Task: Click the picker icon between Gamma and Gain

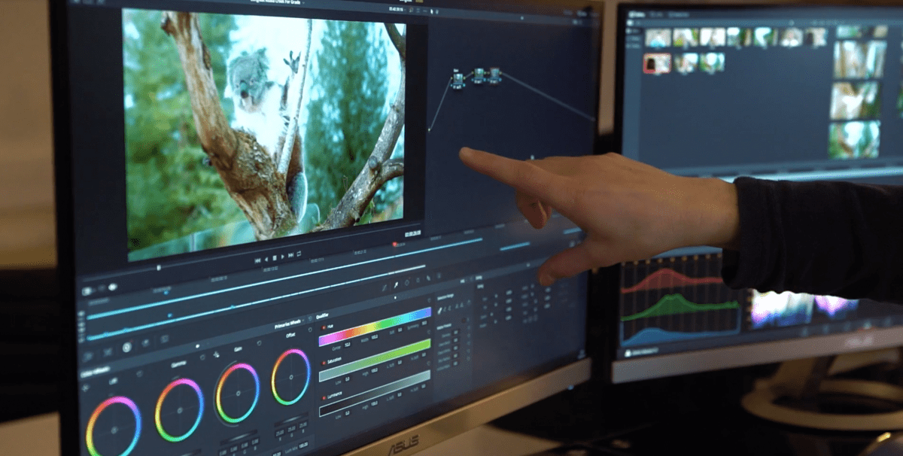Action: click(x=216, y=354)
